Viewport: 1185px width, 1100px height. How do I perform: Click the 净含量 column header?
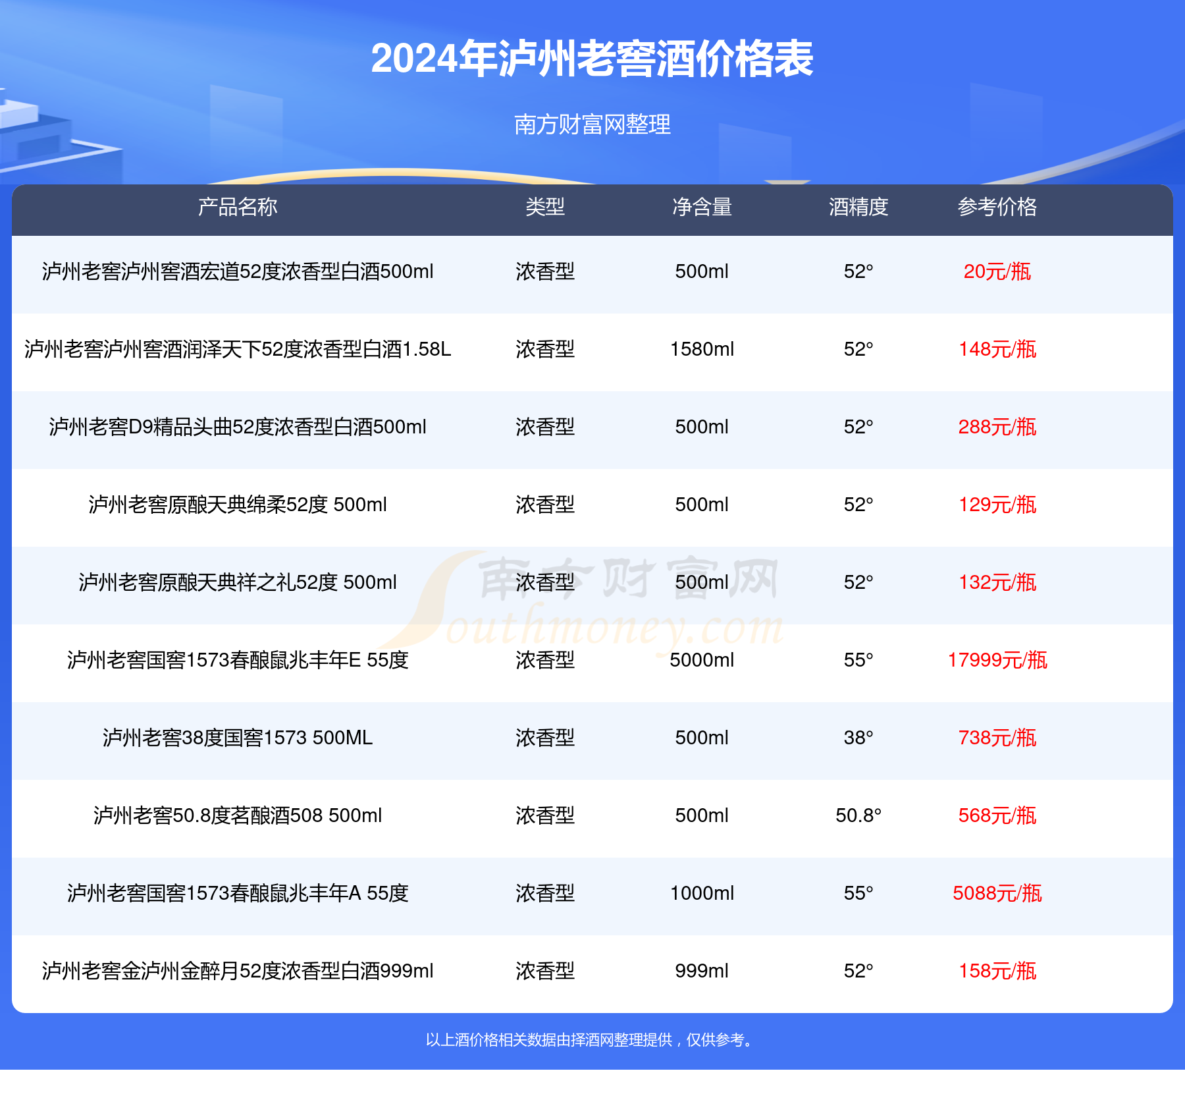tap(702, 207)
